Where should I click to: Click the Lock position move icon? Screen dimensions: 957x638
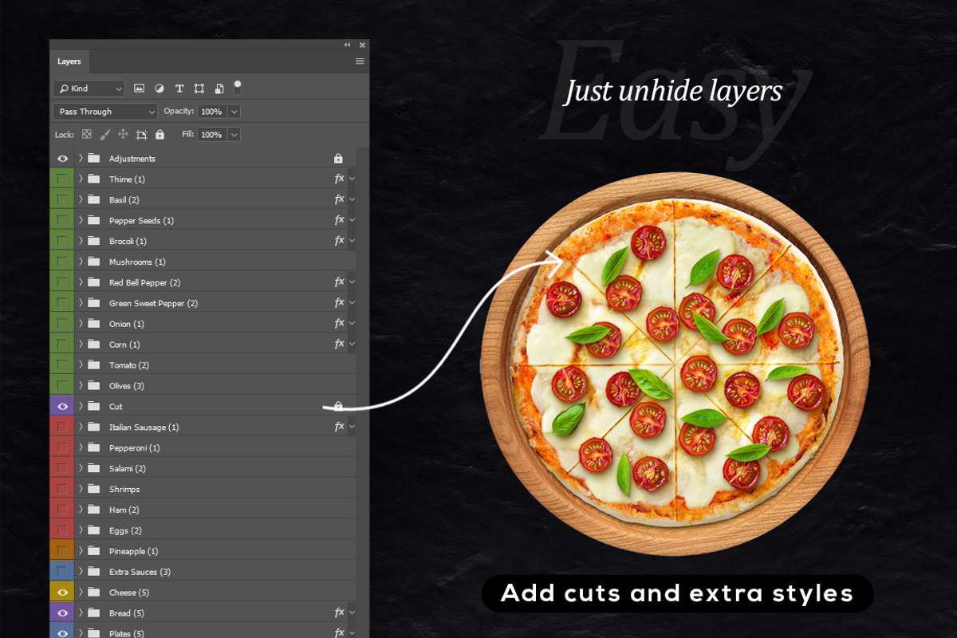123,134
